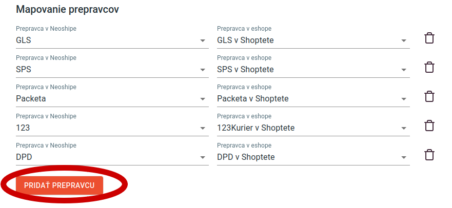Screen dimensions: 452x208
Task: Click arrow of 123Kurier v Shoptete select
Action: [404, 128]
